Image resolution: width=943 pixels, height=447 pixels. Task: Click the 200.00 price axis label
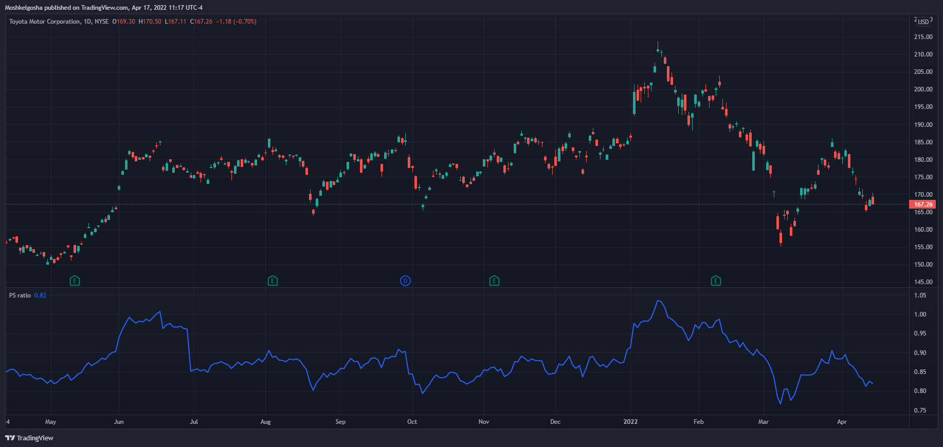(x=923, y=89)
